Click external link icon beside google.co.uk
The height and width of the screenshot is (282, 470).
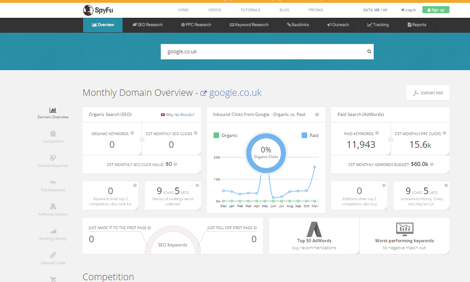[x=204, y=94]
